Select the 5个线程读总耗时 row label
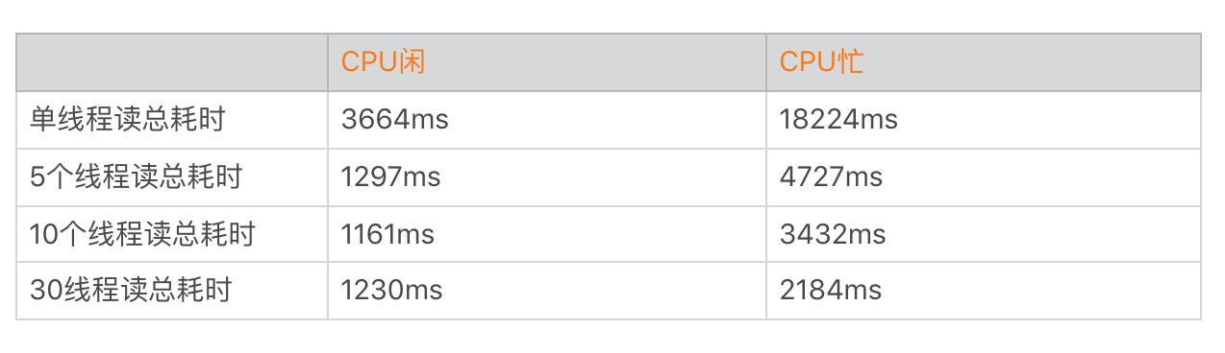The width and height of the screenshot is (1225, 353). 137,176
